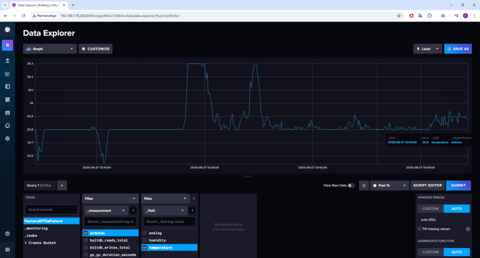Viewport: 480px width, 258px height.
Task: Add a new query with the plus button
Action: pyautogui.click(x=62, y=185)
